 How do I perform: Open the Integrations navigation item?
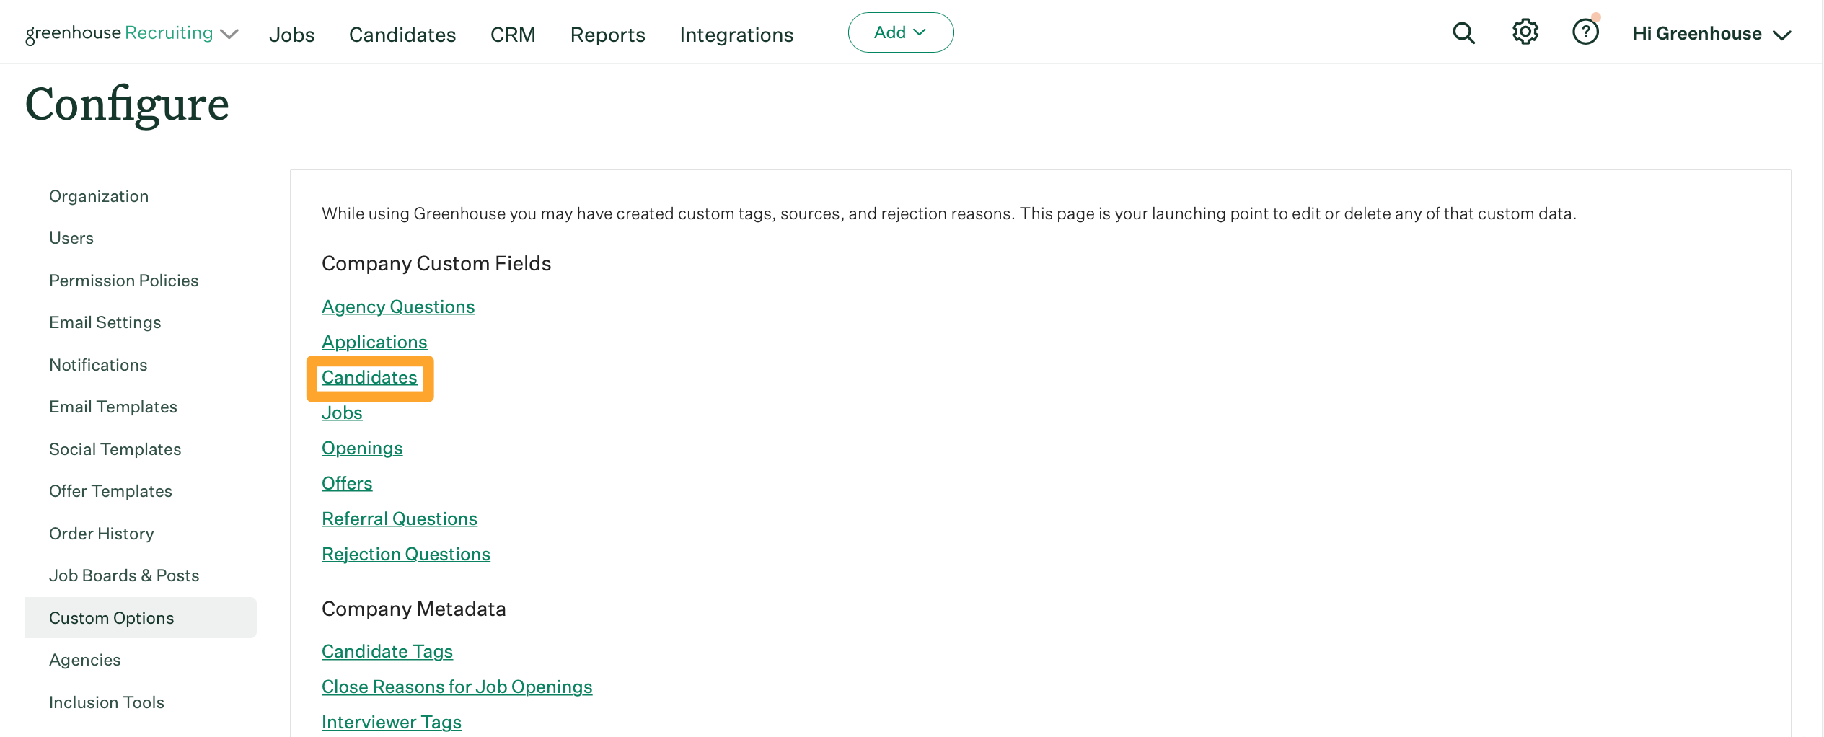tap(736, 35)
